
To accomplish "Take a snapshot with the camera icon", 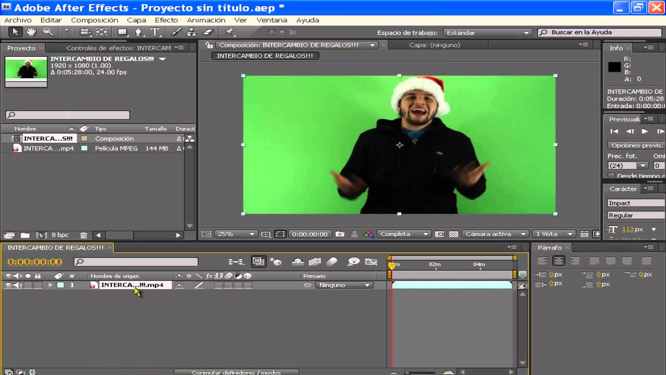I will coord(340,234).
